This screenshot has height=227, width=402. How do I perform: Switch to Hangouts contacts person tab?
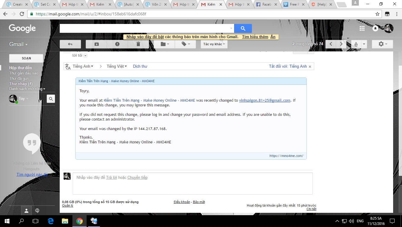26,211
